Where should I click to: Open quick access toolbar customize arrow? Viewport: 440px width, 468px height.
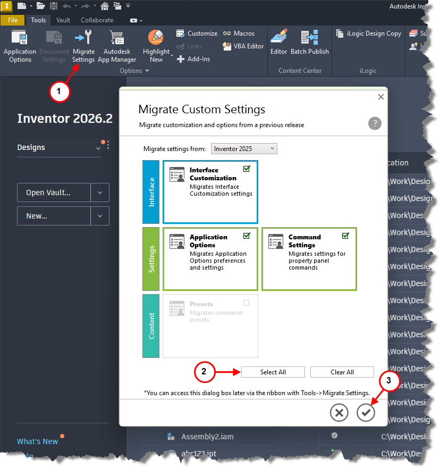(x=128, y=6)
